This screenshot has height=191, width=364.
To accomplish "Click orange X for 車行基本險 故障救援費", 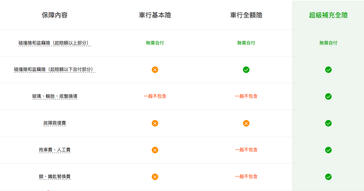I will click(x=155, y=123).
